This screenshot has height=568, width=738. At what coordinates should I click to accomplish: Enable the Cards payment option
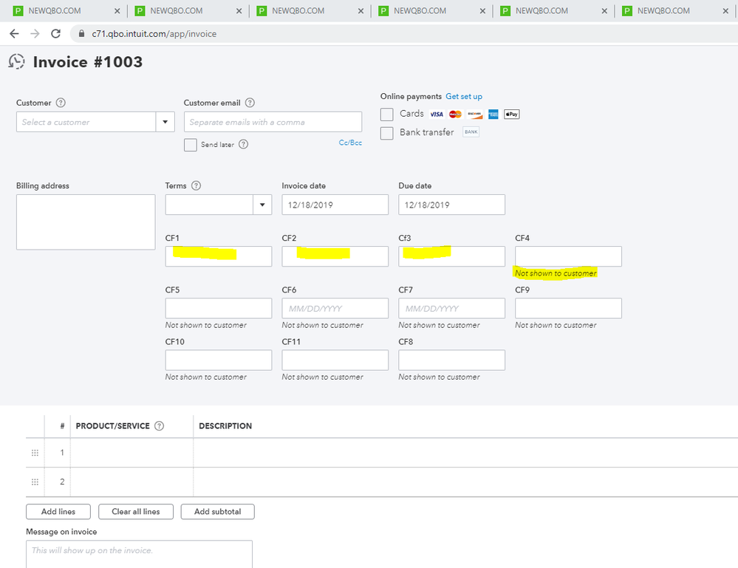click(386, 114)
